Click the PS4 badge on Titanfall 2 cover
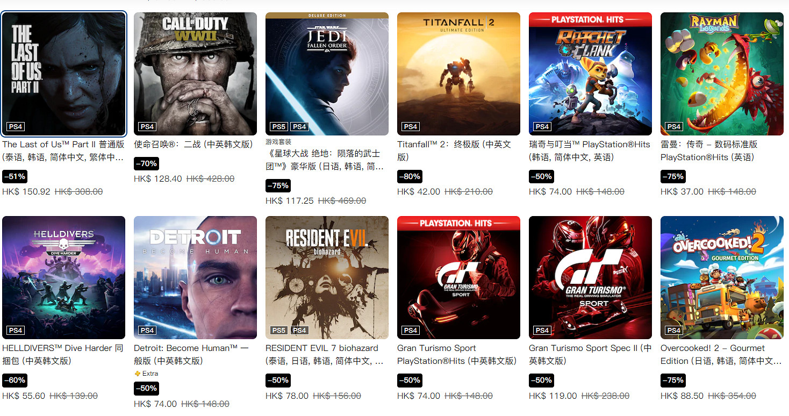The image size is (789, 416). tap(410, 127)
